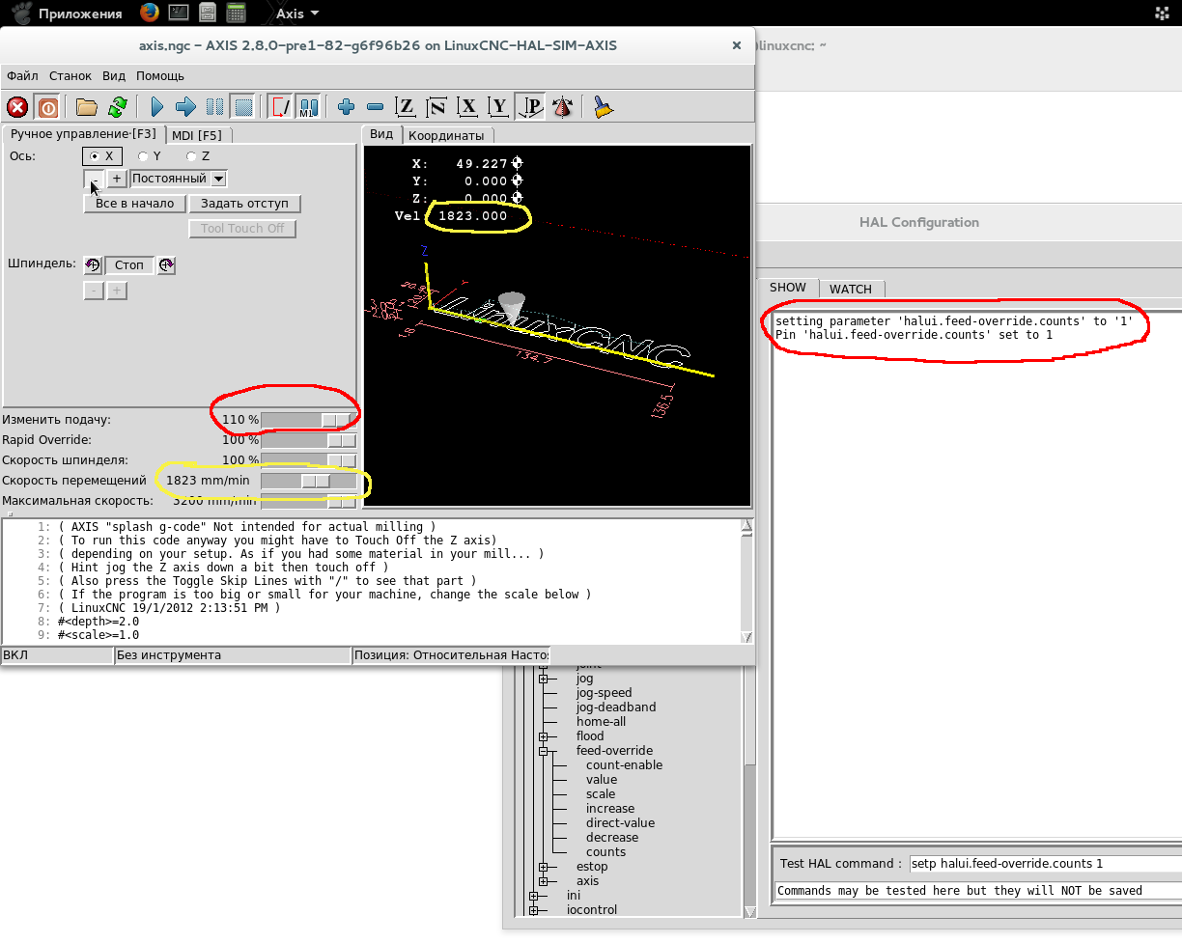Clear the live plot with broom icon

click(x=604, y=107)
